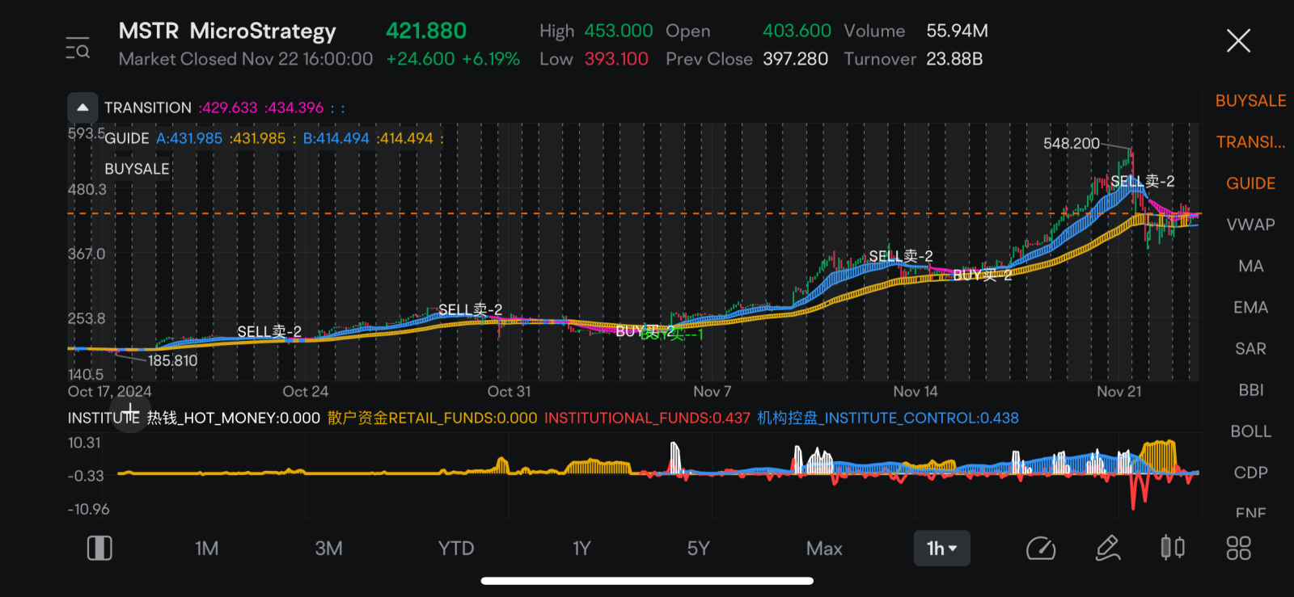This screenshot has height=597, width=1294.
Task: Click the SELL卖-2 signal near Nov 14
Action: [901, 255]
